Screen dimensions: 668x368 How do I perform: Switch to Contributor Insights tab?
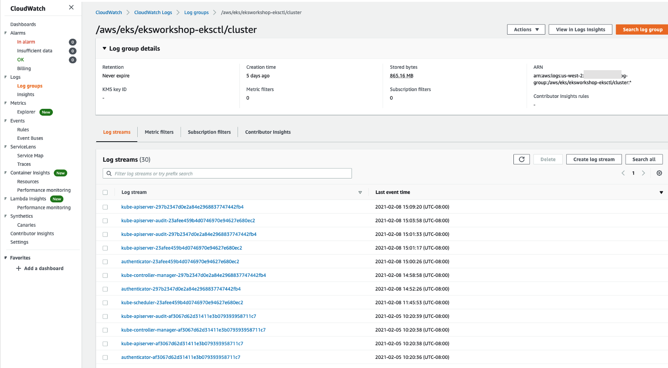268,132
